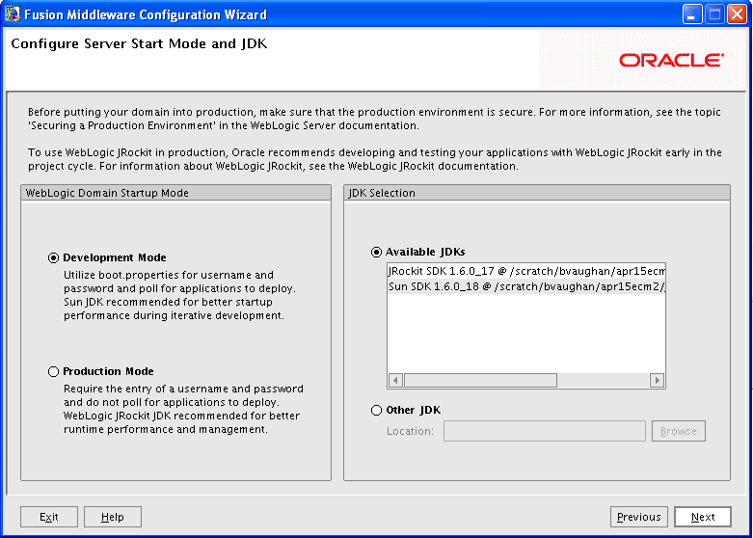Select Sun SDK 1.6.0_18 in the list

(x=526, y=286)
